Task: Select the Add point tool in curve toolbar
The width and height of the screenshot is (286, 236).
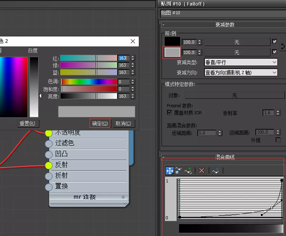Action: point(188,171)
